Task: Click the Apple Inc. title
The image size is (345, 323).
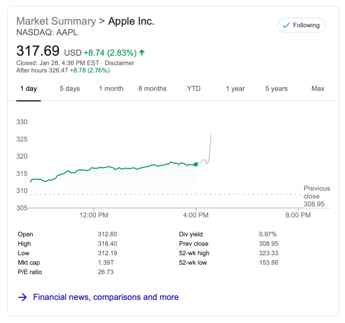Action: (131, 21)
